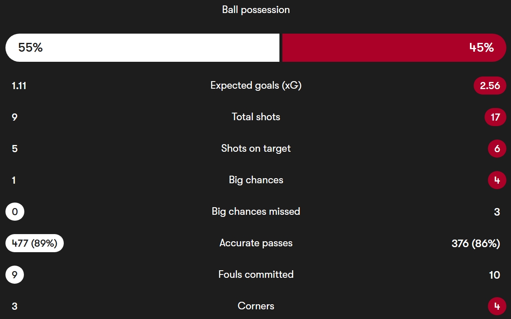Click the red 6 shots on target badge
The width and height of the screenshot is (511, 319).
tap(497, 148)
